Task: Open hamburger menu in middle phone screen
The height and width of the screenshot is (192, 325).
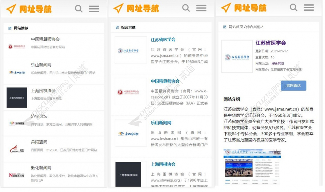Action: click(x=201, y=8)
